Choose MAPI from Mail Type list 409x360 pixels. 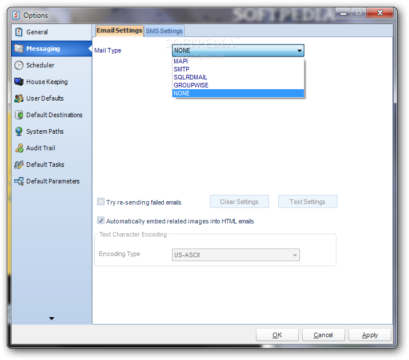(x=238, y=61)
